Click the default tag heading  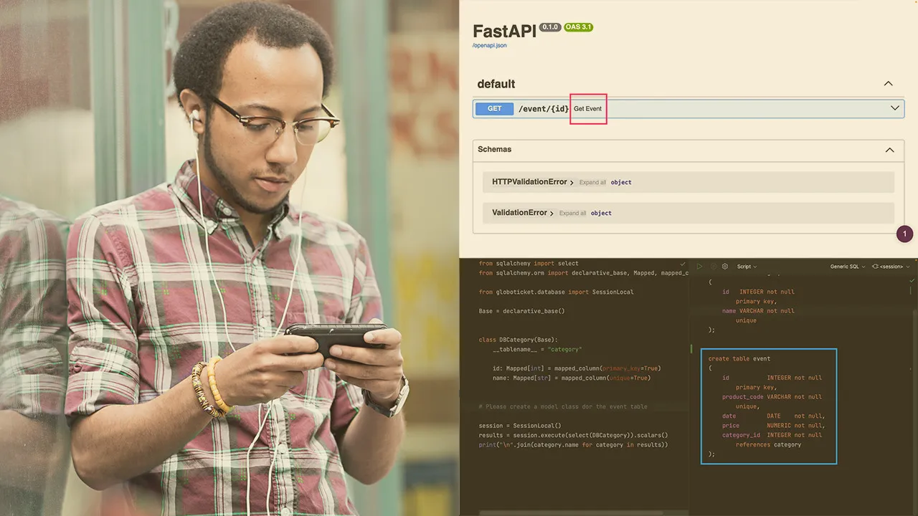coord(496,84)
